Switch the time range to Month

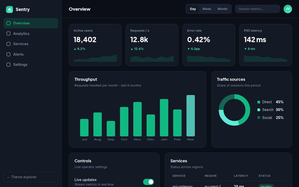point(222,9)
